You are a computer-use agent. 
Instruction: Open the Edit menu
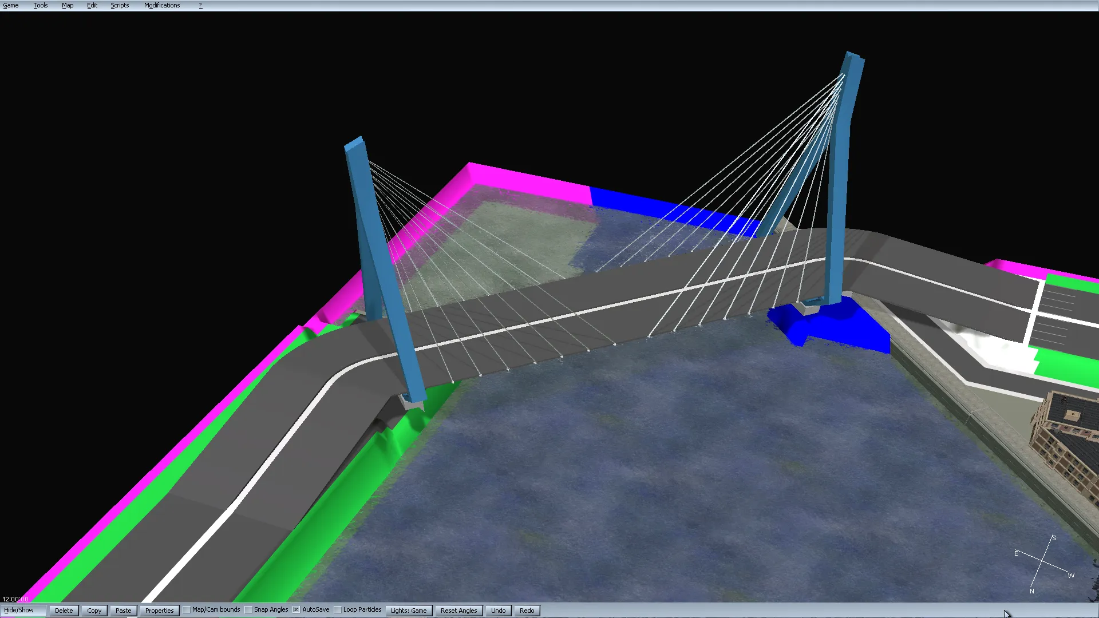click(x=92, y=5)
